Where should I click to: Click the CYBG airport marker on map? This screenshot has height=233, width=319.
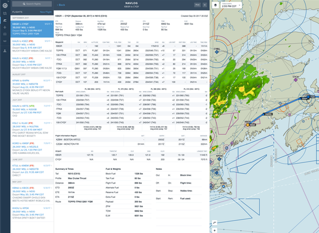pos(217,52)
